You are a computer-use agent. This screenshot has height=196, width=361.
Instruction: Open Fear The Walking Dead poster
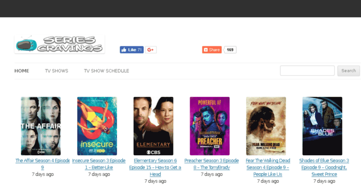(x=266, y=126)
